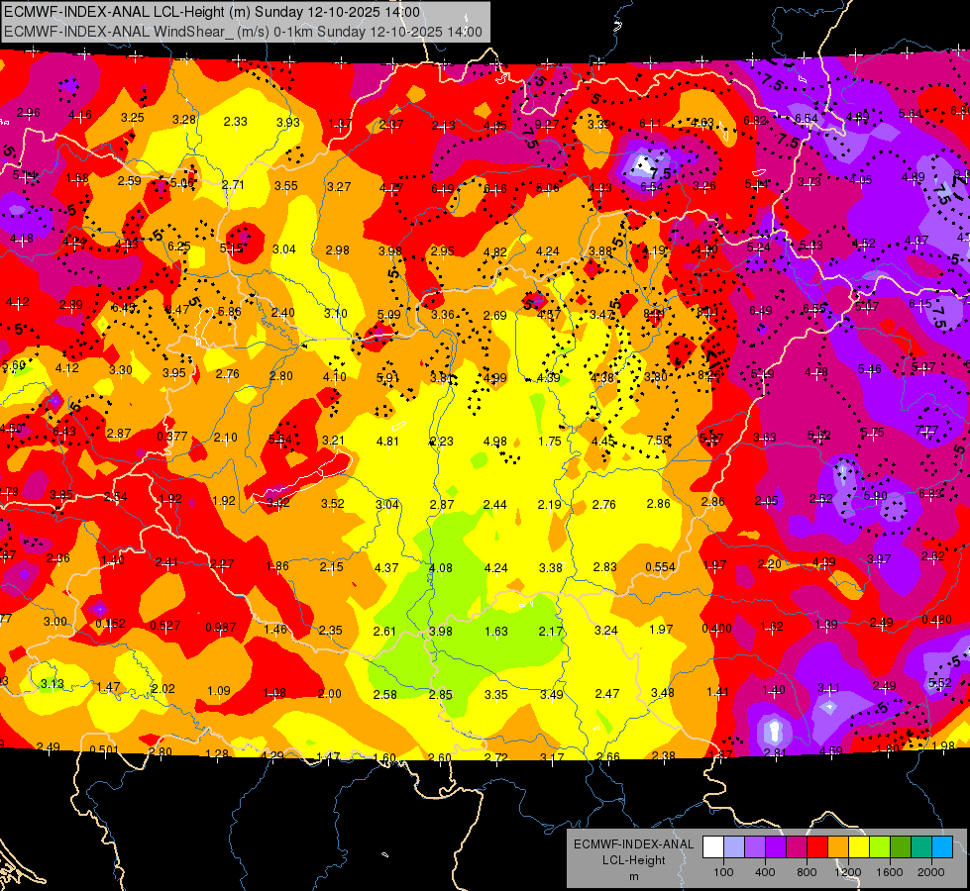This screenshot has width=970, height=891.
Task: Click the value 3.13 in the lower left
Action: [53, 684]
